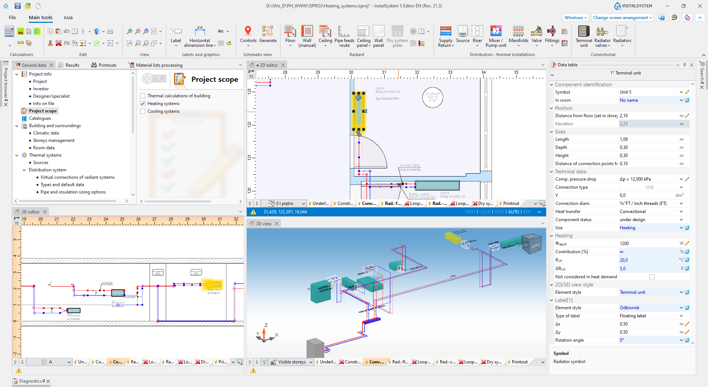Click the Diagnostics panel tab
Viewport: 708px width, 387px height.
[x=31, y=381]
